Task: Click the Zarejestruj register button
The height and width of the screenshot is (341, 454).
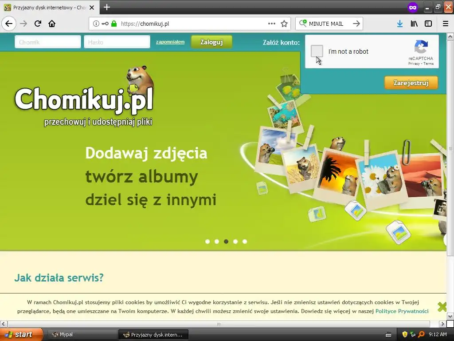Action: 411,83
